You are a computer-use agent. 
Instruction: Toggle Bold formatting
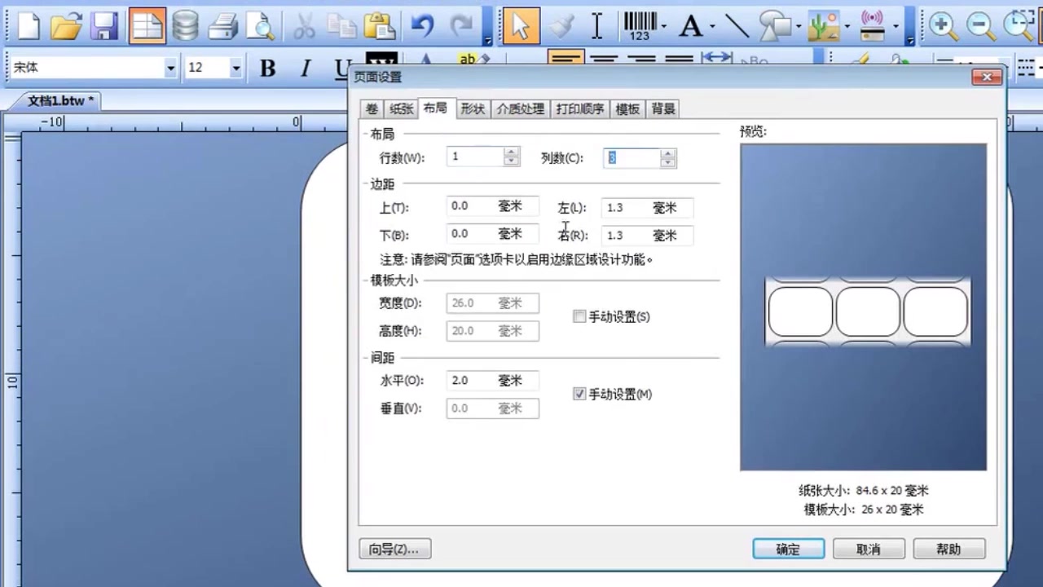pos(267,68)
